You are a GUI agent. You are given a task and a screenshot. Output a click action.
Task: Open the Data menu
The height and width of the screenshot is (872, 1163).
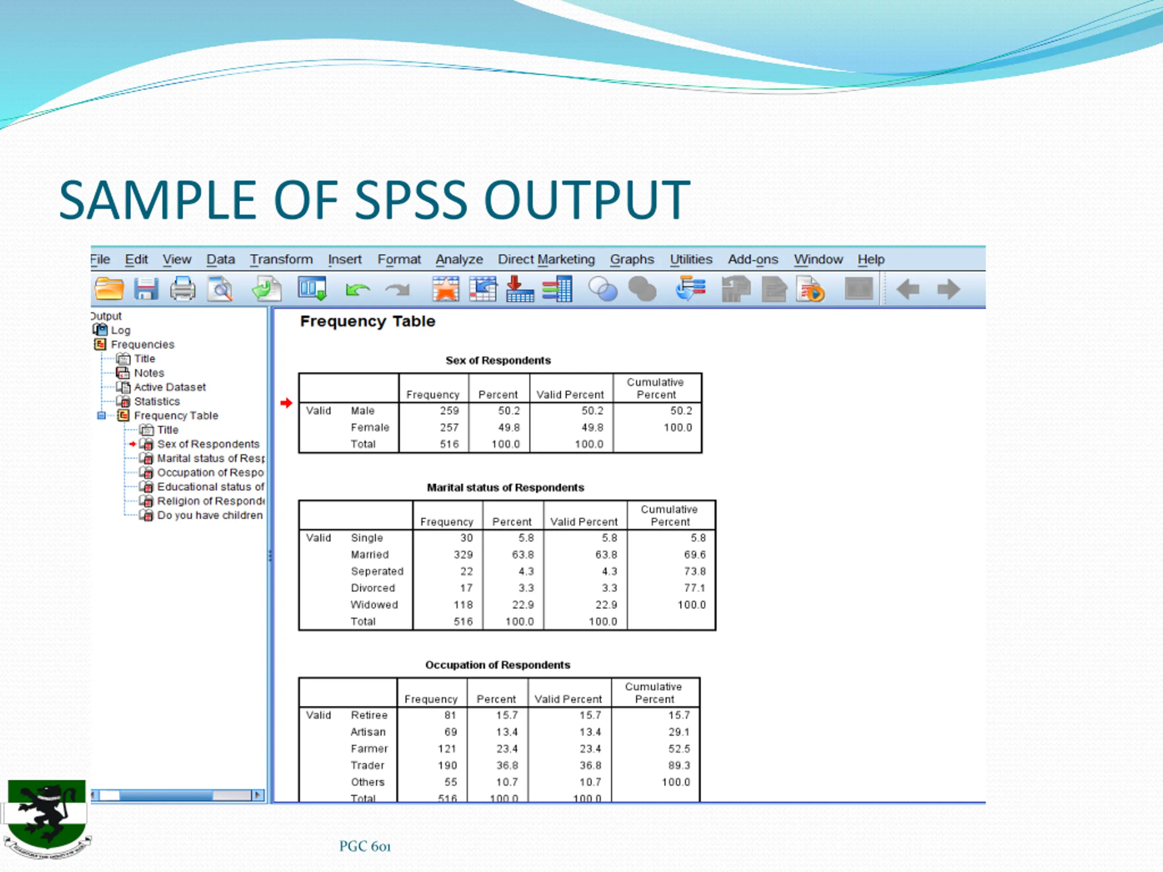coord(220,260)
